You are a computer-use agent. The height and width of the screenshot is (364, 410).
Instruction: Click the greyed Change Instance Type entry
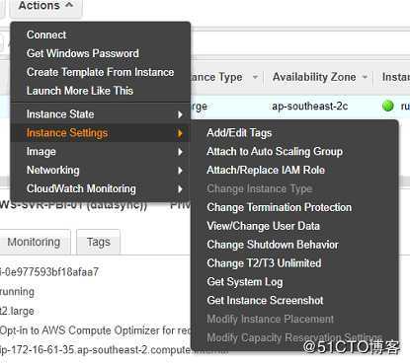[260, 188]
